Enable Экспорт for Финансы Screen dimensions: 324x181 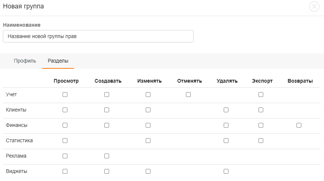click(x=261, y=125)
